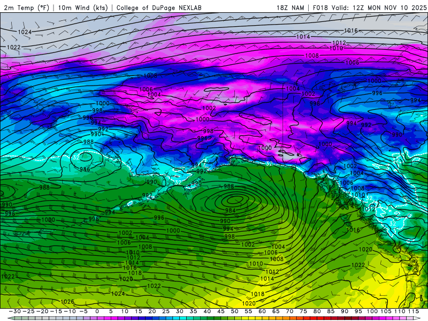Viewport: 428px width, 321px height.
Task: Click -30 on the temperature scale
Action: (15, 311)
